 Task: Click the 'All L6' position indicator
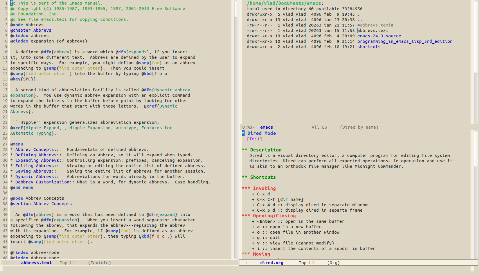[319, 127]
